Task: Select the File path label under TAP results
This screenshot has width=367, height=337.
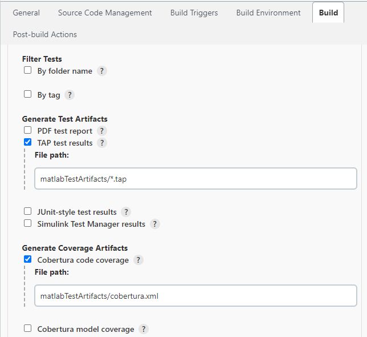Action: tap(52, 155)
